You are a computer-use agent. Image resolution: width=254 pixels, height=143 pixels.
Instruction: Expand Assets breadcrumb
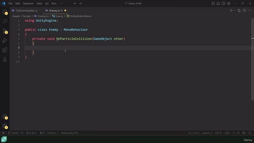tap(16, 16)
